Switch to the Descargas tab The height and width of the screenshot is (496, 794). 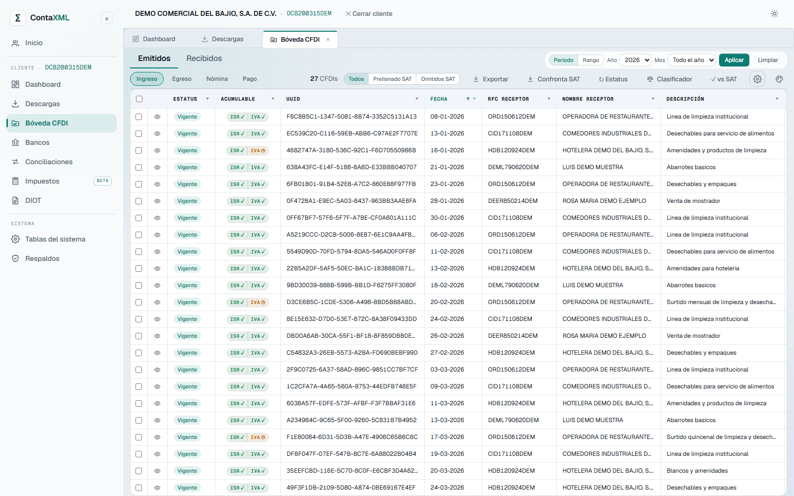[x=222, y=39]
